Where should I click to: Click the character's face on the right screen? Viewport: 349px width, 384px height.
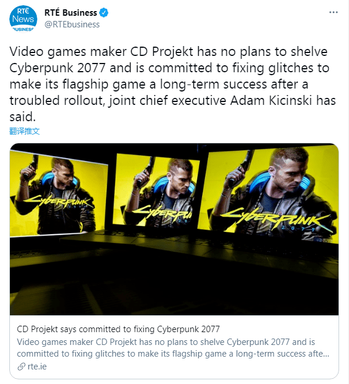(292, 172)
